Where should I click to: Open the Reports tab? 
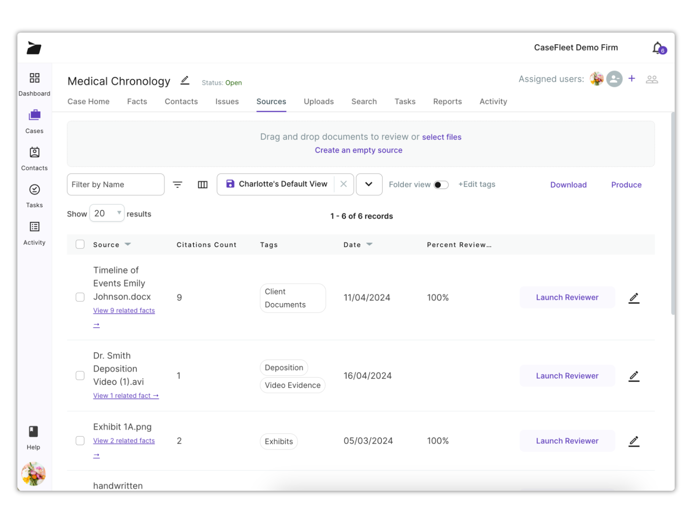(447, 101)
